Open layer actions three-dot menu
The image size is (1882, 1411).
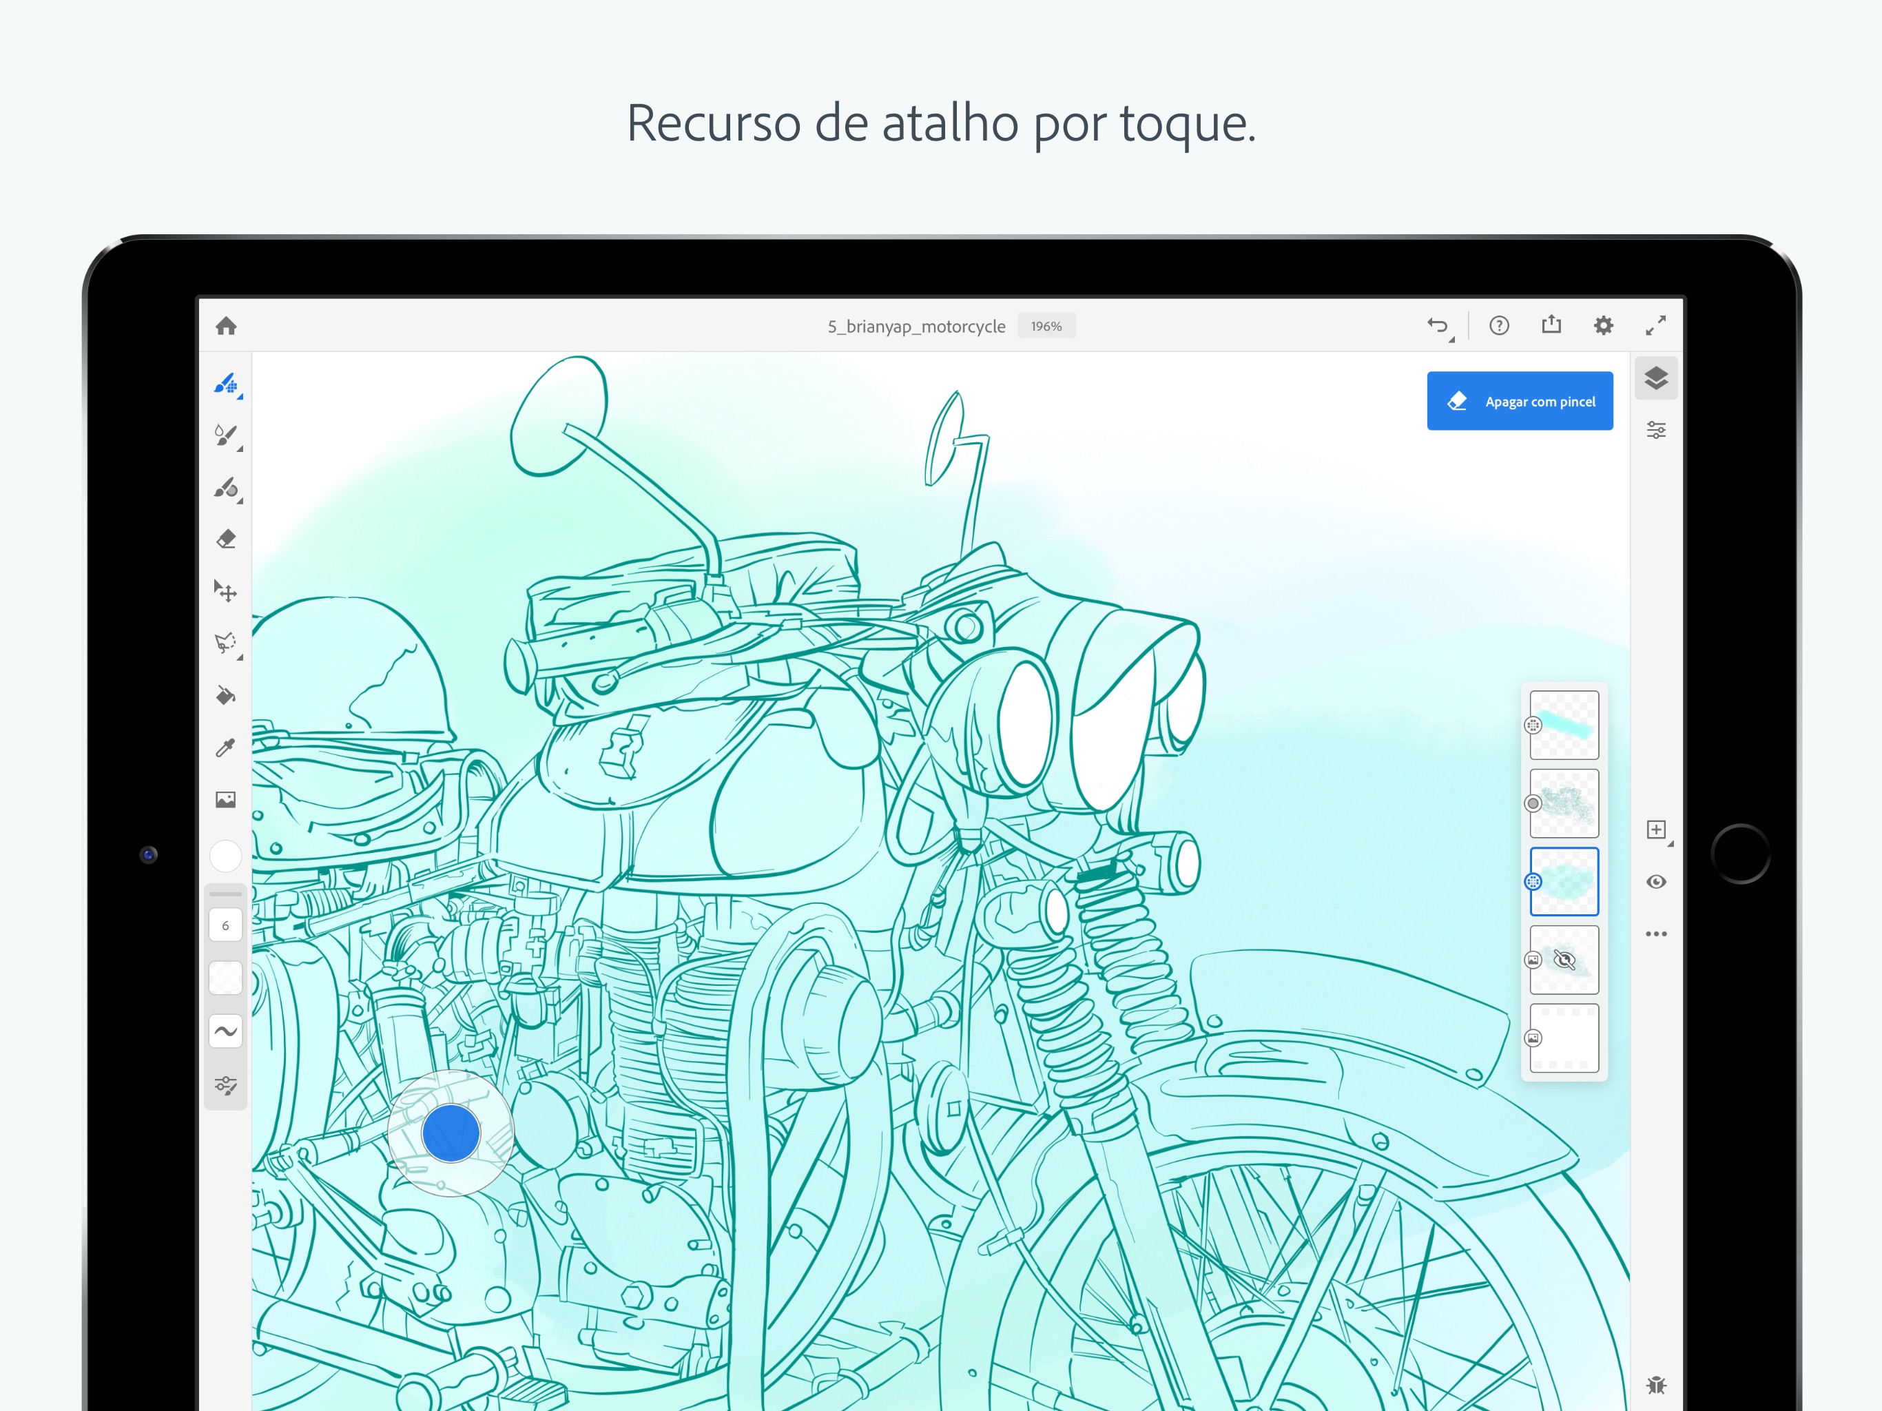click(x=1655, y=934)
